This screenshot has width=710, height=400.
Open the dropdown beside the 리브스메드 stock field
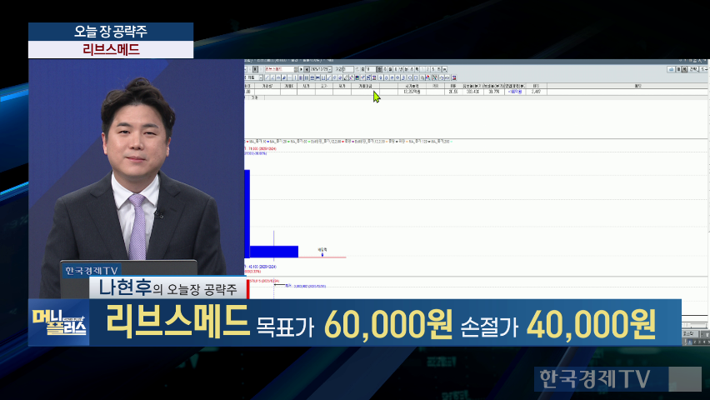click(x=294, y=69)
